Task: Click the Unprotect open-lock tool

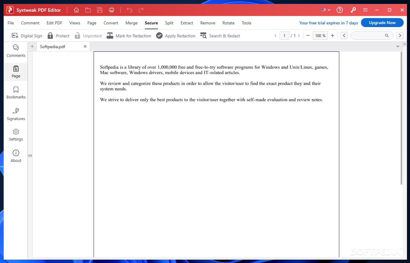Action: [x=88, y=36]
